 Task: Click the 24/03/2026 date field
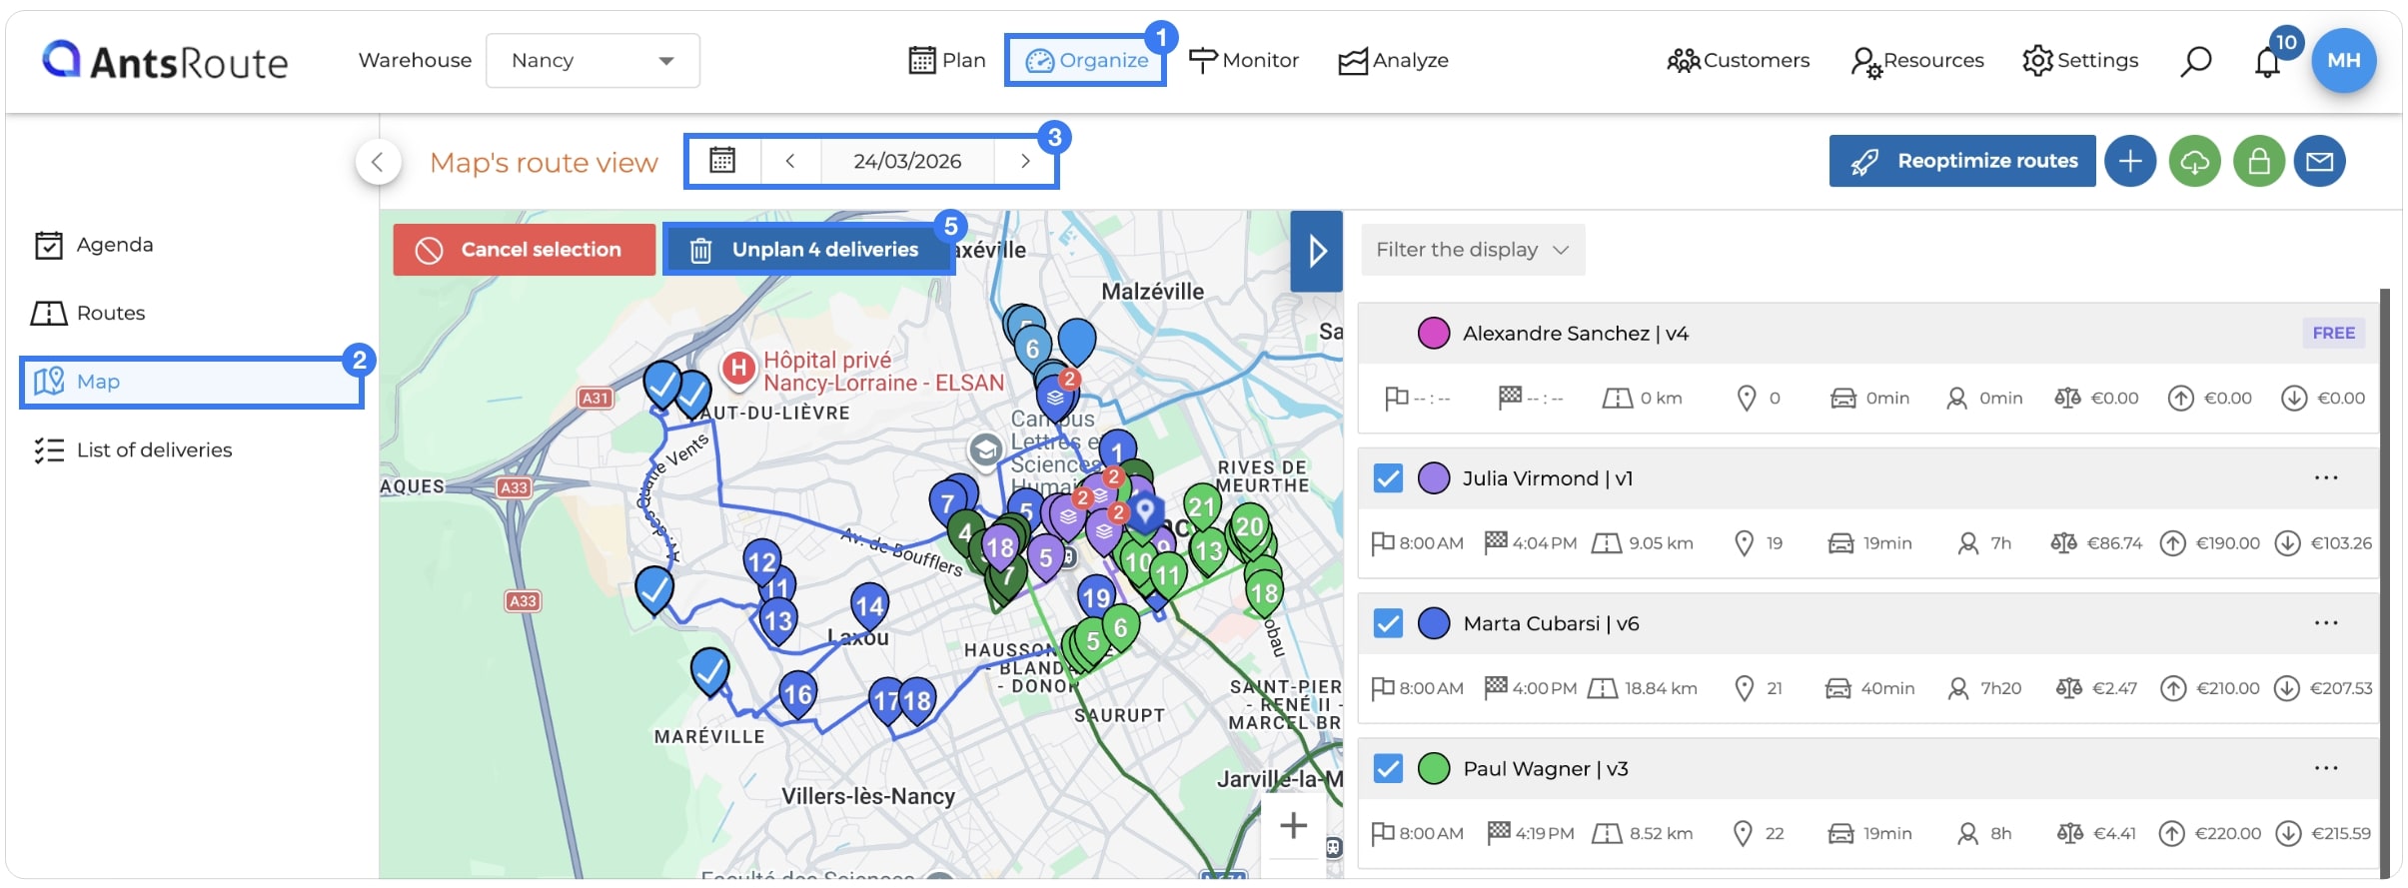907,161
